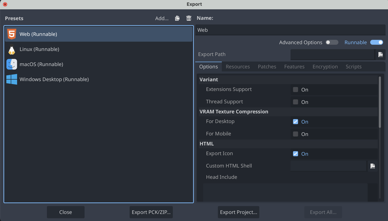Enable Thread Support

click(x=295, y=102)
